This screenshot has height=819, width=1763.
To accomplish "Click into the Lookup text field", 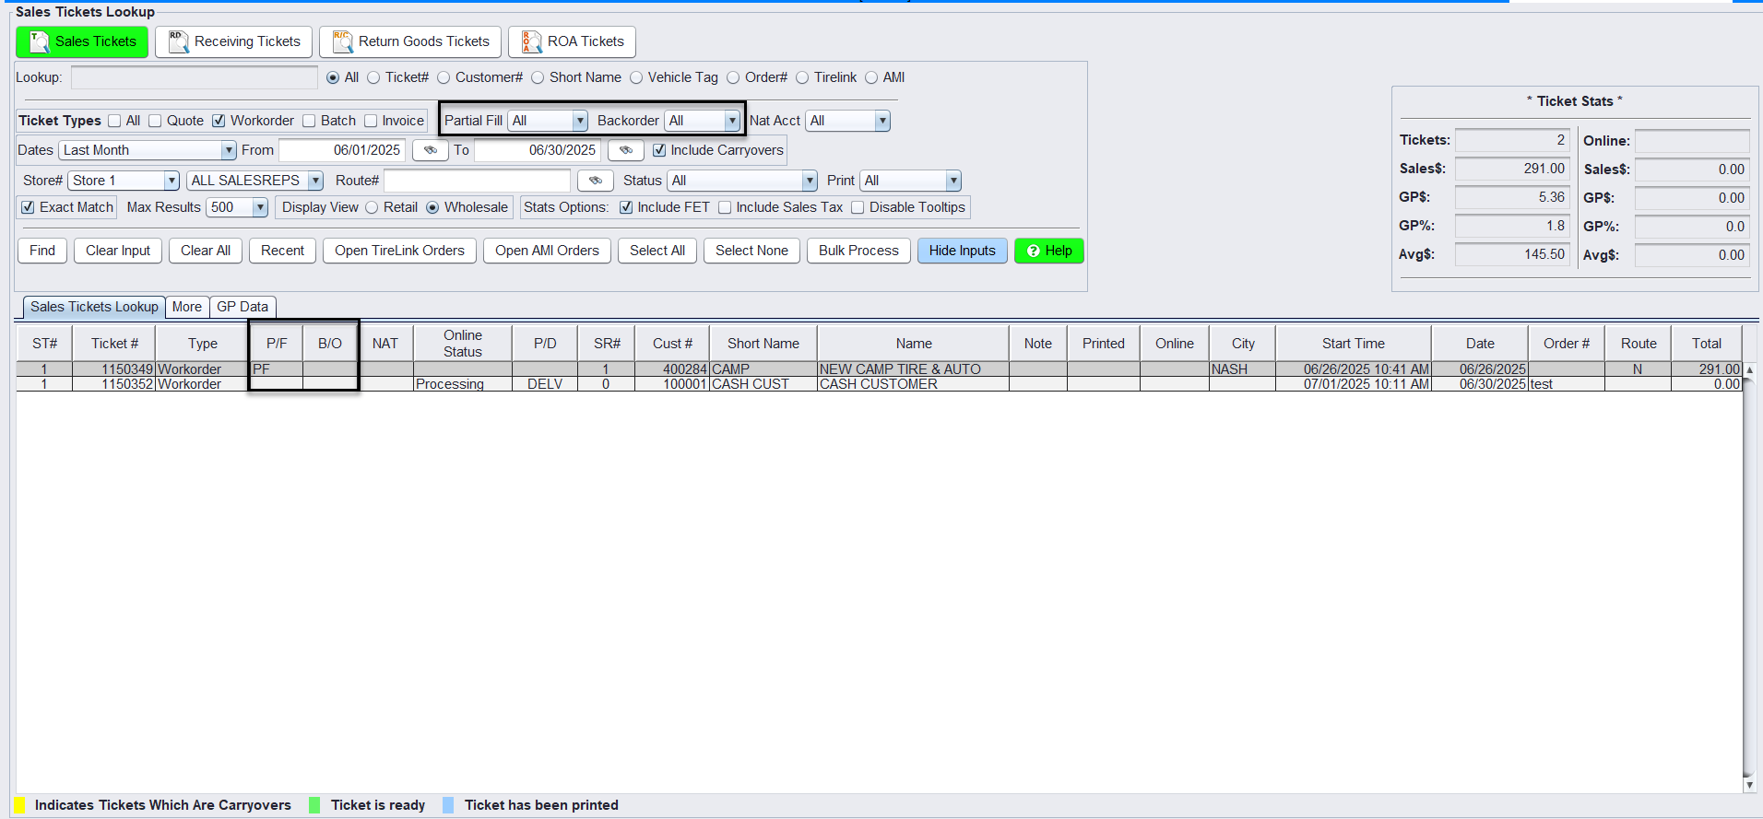I will point(194,77).
